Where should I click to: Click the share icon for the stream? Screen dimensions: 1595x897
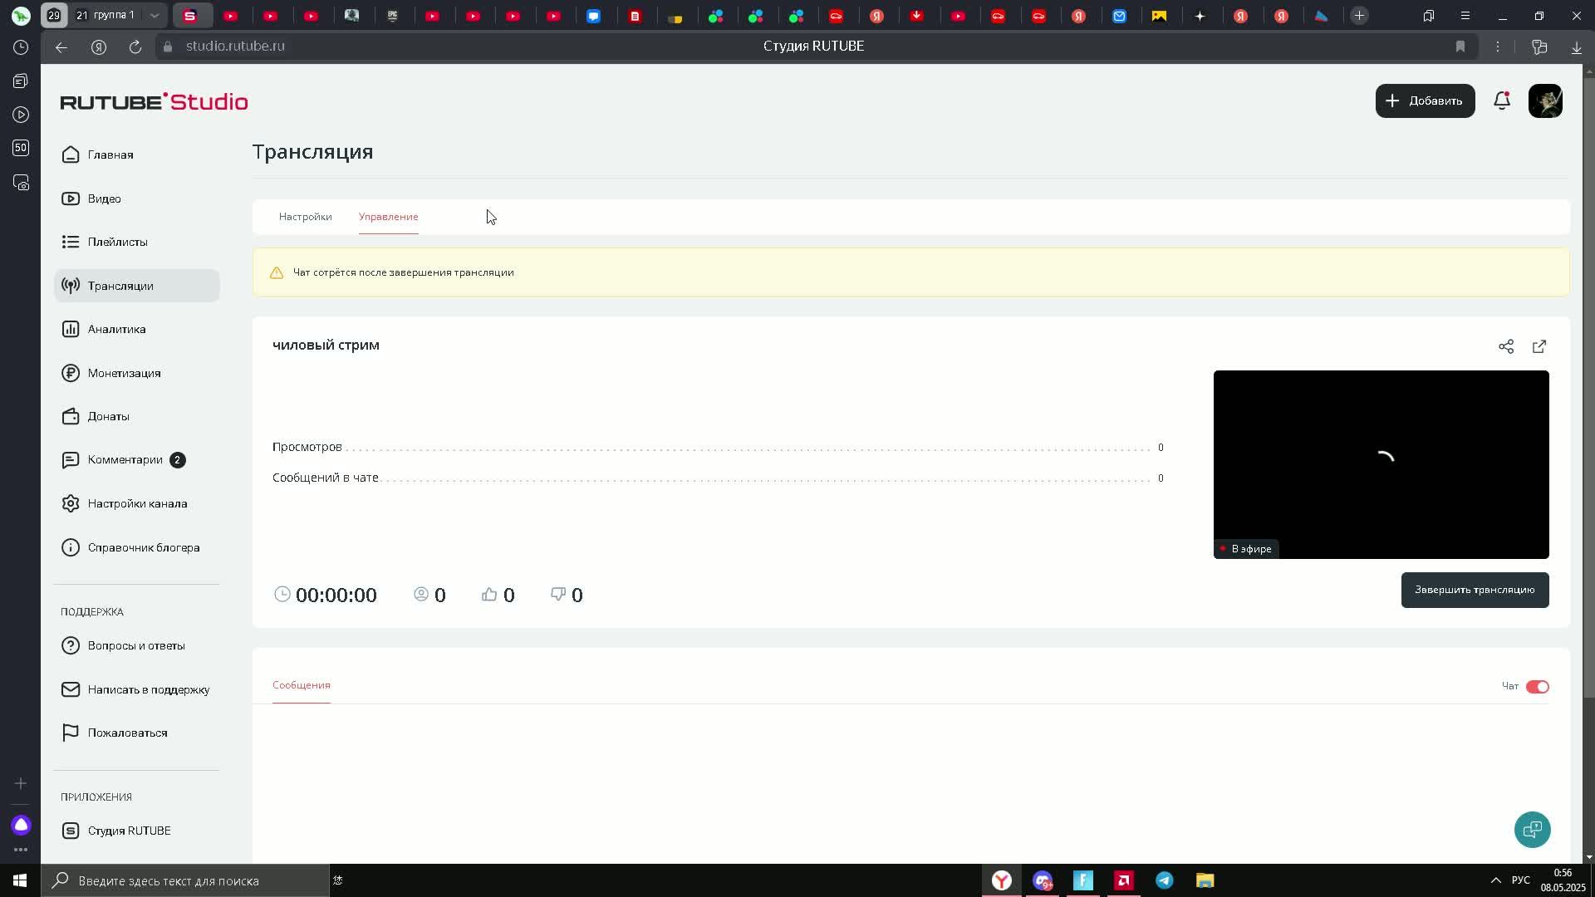1505,346
